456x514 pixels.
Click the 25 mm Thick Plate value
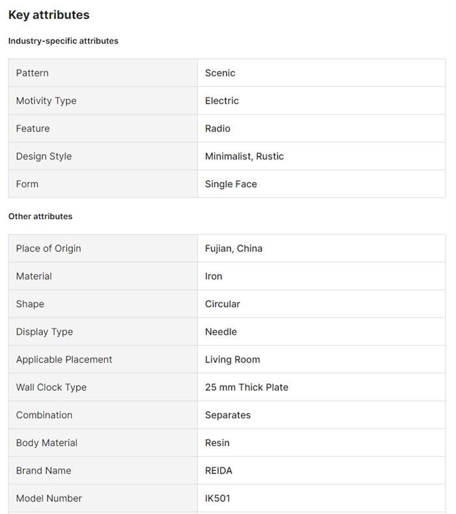click(x=247, y=387)
